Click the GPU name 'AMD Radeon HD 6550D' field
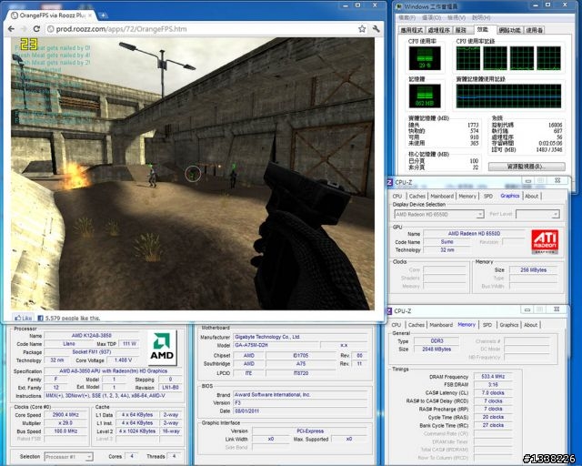Image resolution: width=582 pixels, height=466 pixels. tap(474, 233)
